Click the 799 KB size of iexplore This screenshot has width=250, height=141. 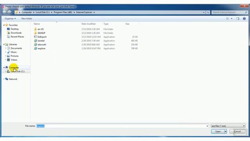(134, 49)
